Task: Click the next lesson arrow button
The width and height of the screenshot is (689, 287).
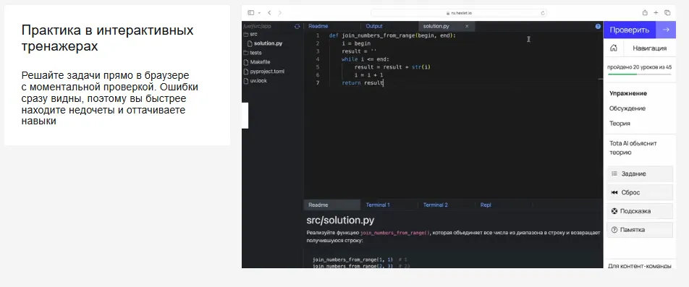Action: pos(666,30)
